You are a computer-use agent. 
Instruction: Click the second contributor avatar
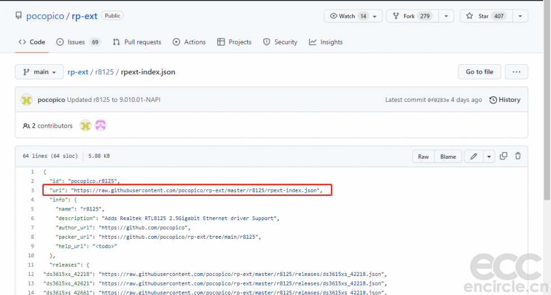(100, 126)
